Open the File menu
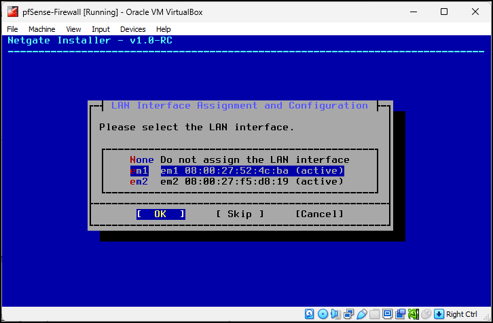The image size is (493, 323). 12,29
